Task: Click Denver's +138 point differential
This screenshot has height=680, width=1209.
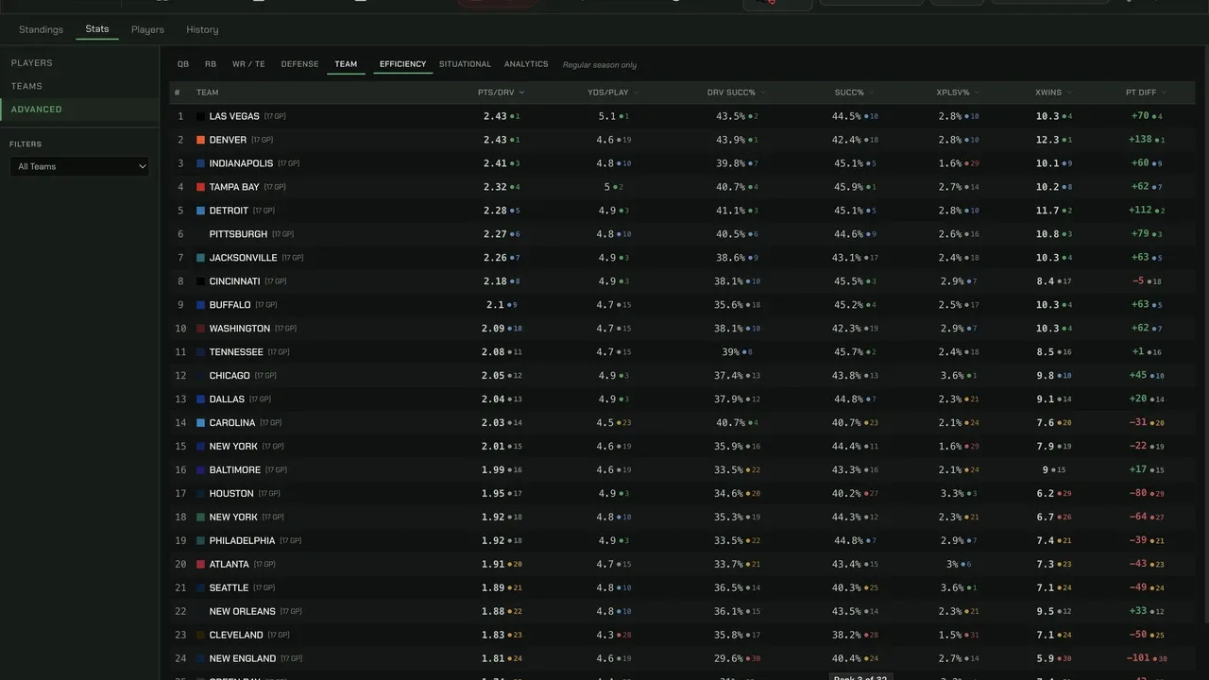Action: pyautogui.click(x=1140, y=140)
